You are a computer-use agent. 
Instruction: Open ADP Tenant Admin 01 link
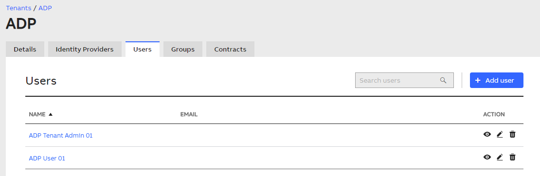pyautogui.click(x=61, y=135)
